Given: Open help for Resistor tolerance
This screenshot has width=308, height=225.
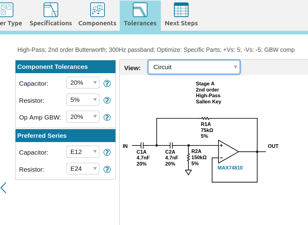Looking at the screenshot, I should coord(107,100).
